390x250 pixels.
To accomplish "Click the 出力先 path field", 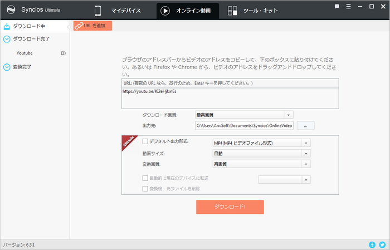I will pos(244,126).
